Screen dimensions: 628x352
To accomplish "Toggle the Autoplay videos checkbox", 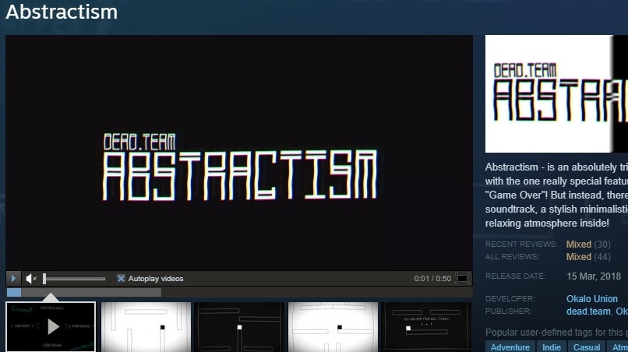I will click(122, 279).
